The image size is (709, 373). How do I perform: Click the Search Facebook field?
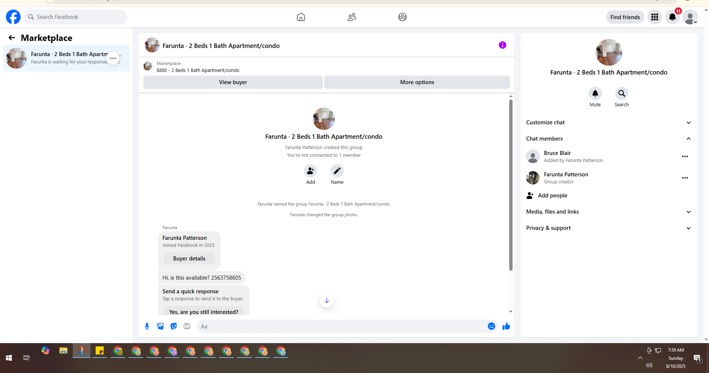pos(76,17)
